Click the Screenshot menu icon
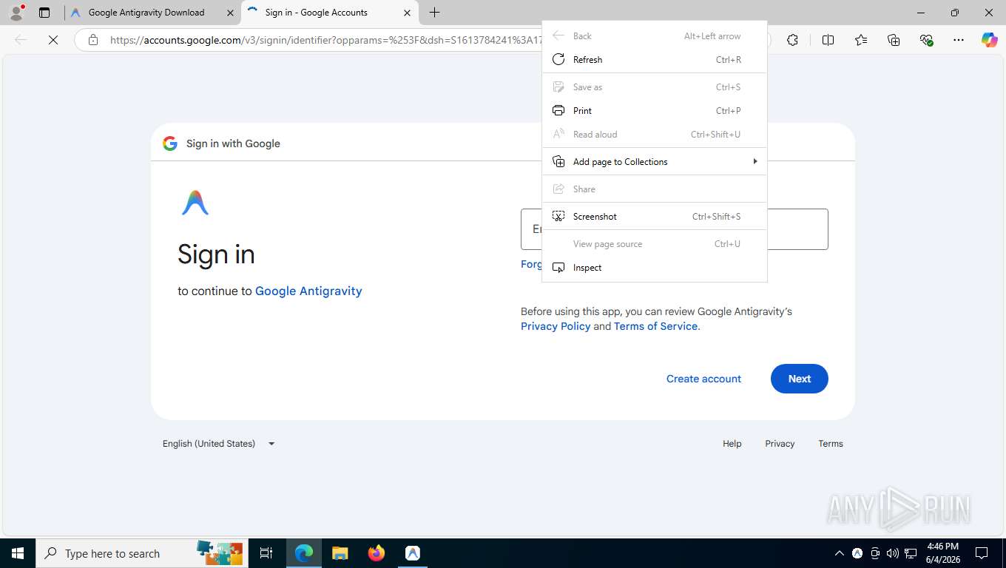 [x=558, y=216]
